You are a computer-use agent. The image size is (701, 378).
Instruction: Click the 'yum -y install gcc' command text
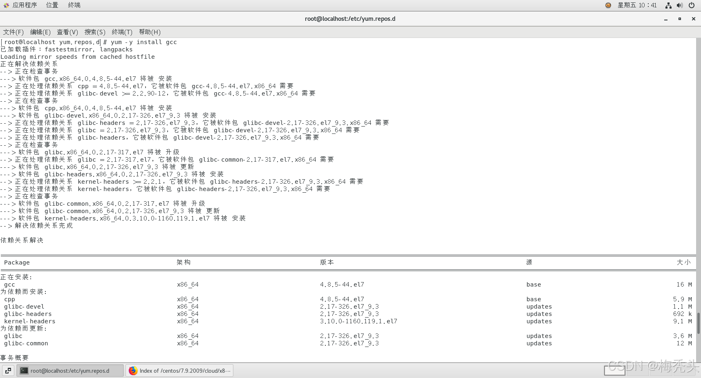pyautogui.click(x=144, y=42)
